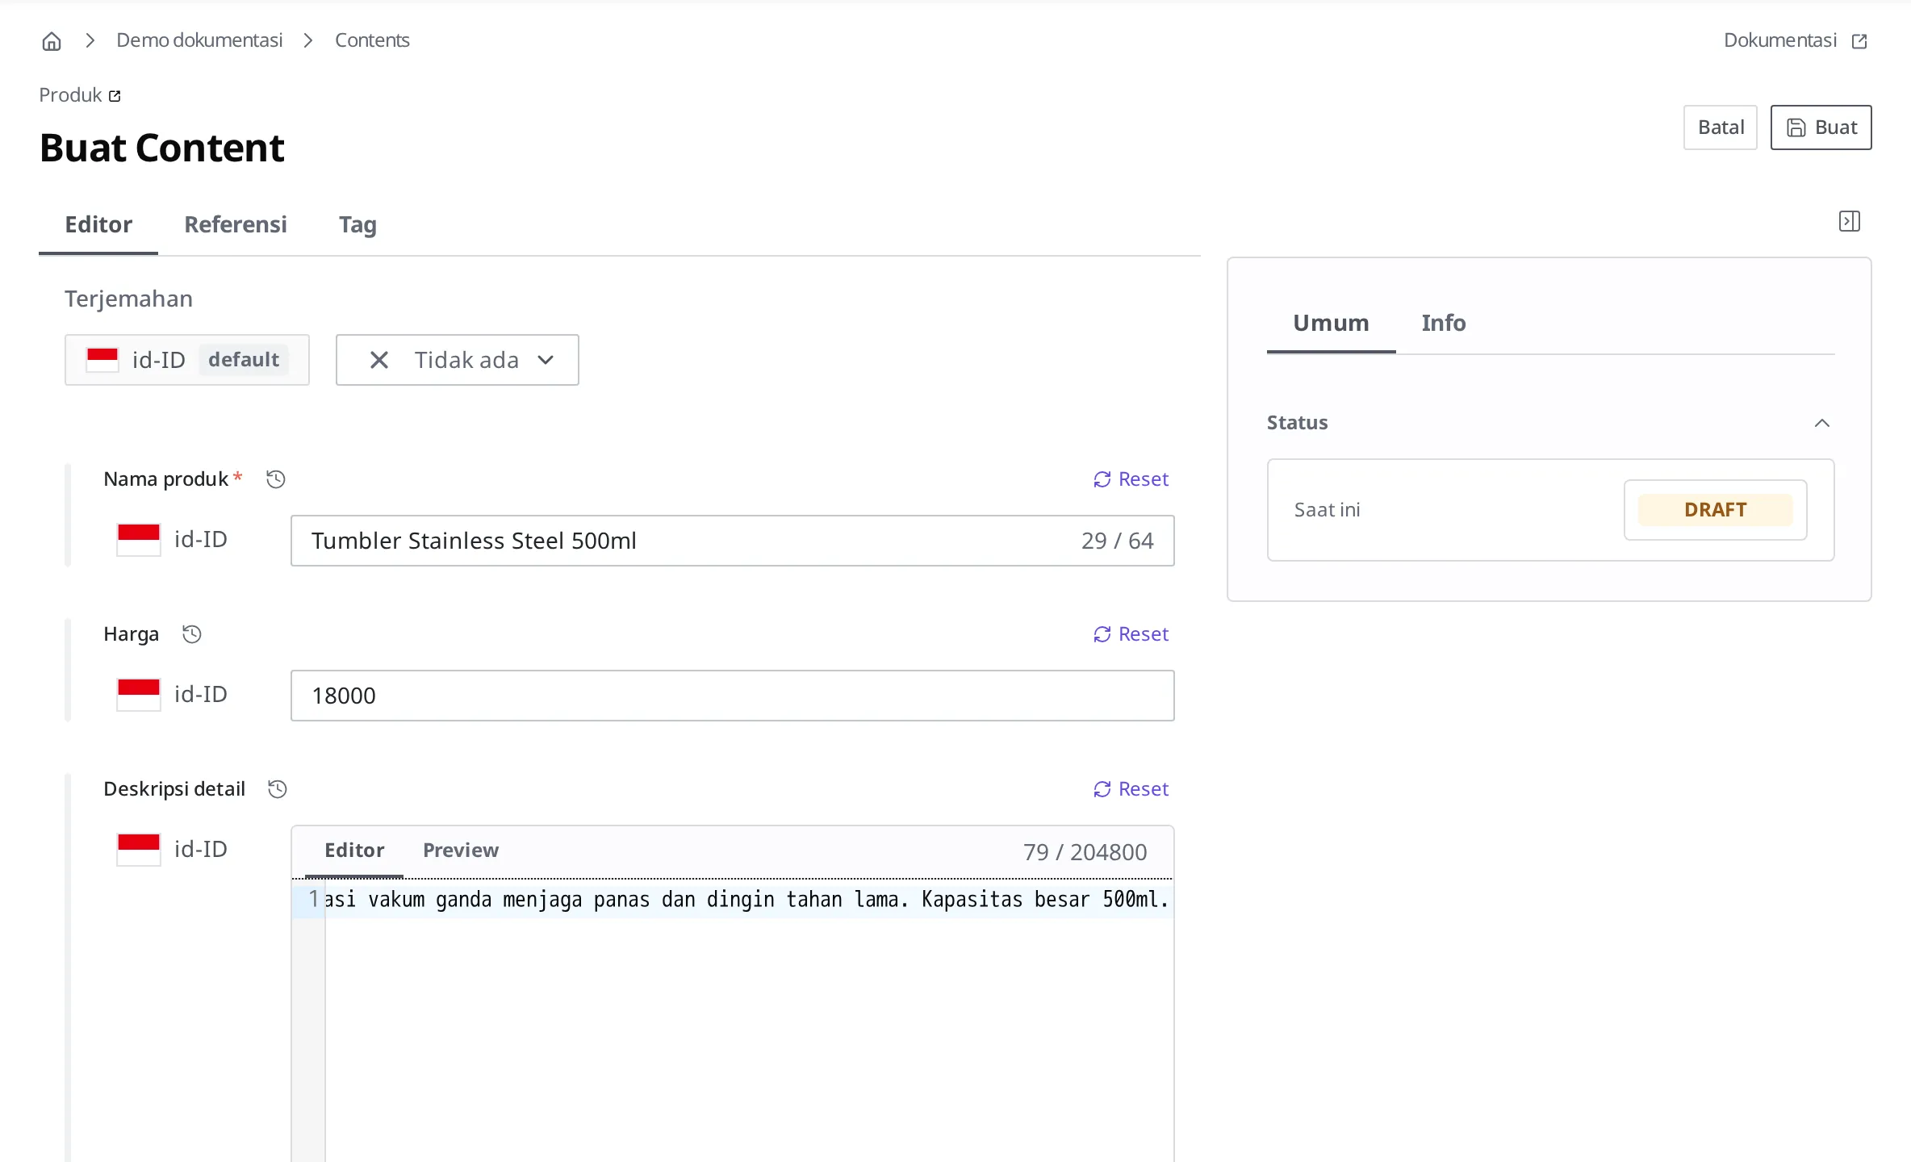
Task: Click the Terjemahan section heading
Action: click(128, 299)
